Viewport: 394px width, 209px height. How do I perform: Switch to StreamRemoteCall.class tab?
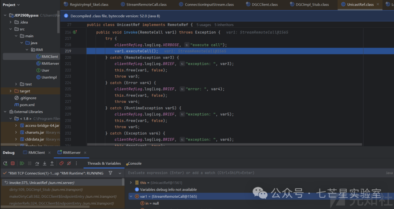pos(144,4)
